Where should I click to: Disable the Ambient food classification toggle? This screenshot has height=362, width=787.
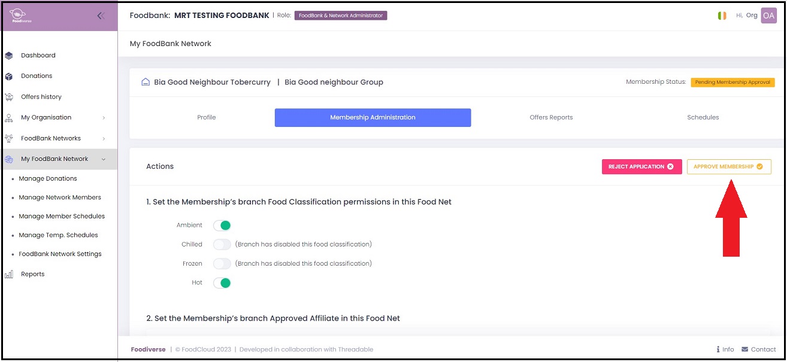pos(222,226)
